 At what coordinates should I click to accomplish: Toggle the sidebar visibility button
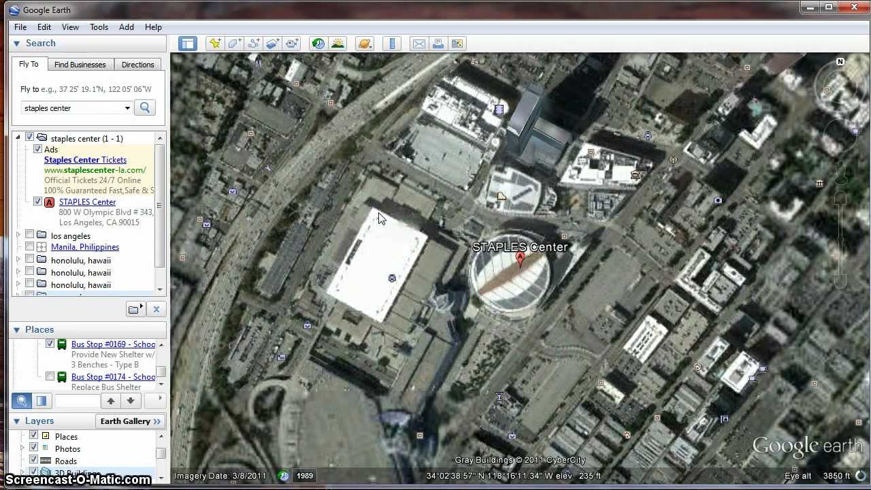point(188,44)
